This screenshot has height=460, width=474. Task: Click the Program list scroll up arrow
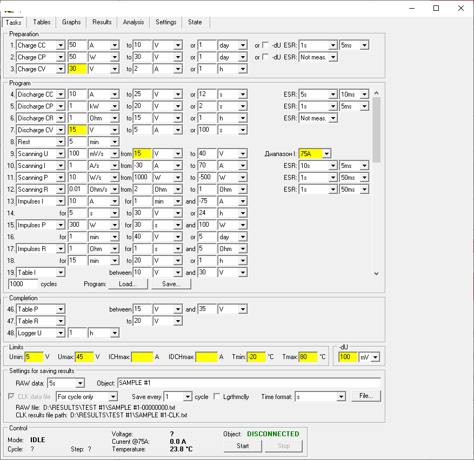point(376,93)
